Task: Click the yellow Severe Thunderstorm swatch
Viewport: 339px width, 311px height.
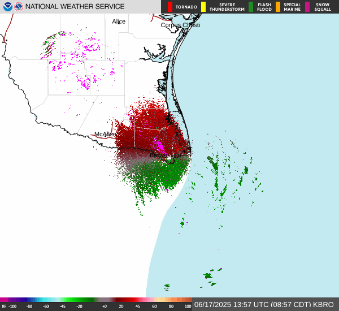Action: click(203, 7)
